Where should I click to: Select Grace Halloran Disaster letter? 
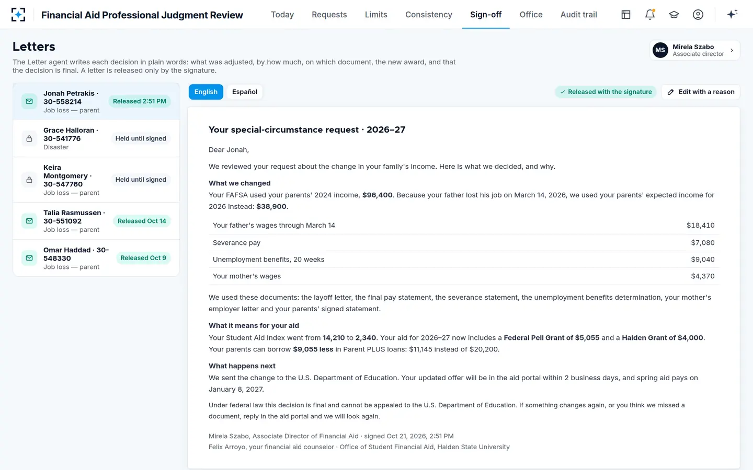pos(96,138)
